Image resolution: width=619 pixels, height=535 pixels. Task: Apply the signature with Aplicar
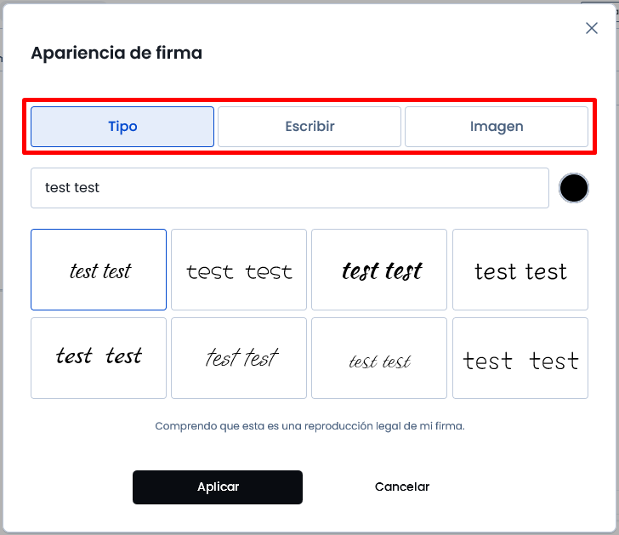coord(218,487)
